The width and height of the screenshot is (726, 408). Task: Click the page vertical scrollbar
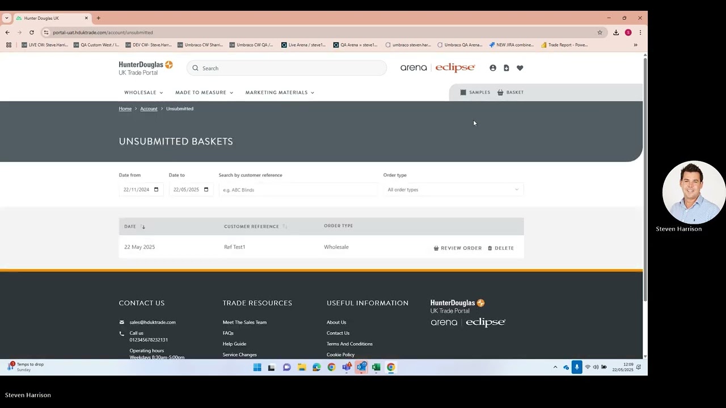pyautogui.click(x=645, y=178)
